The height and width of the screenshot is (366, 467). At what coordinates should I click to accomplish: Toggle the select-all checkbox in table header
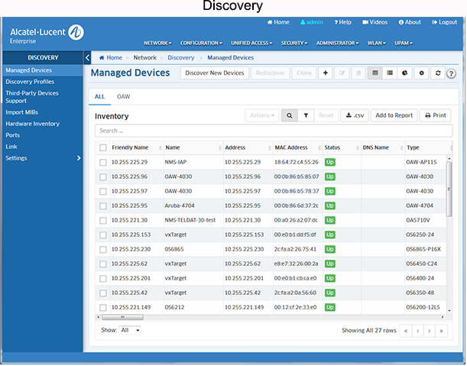pyautogui.click(x=102, y=147)
